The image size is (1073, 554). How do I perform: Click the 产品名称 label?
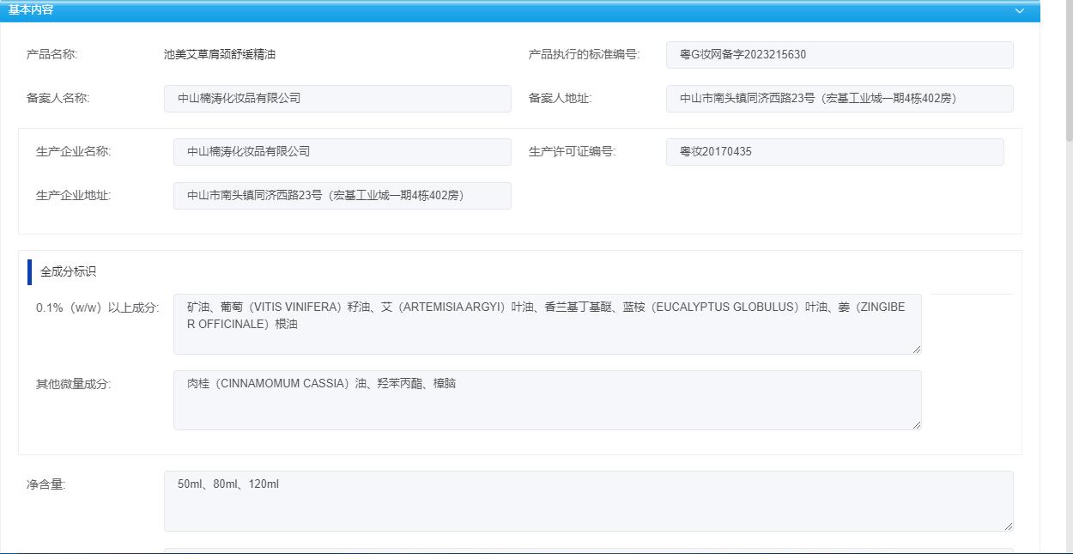pos(52,55)
